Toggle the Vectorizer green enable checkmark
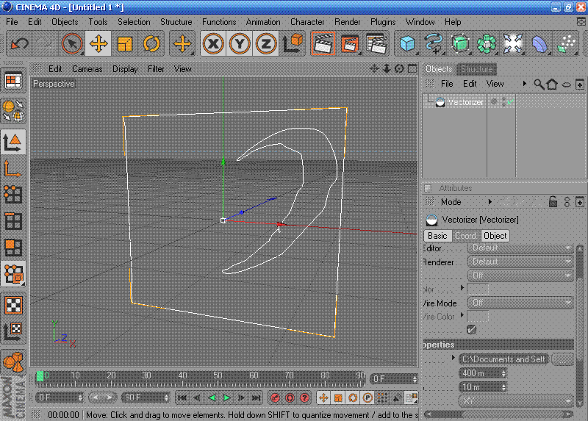 point(510,101)
